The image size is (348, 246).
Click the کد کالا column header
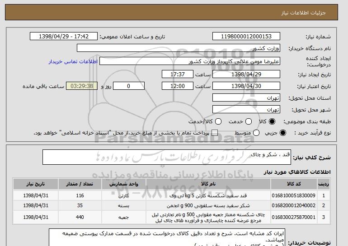[294, 184]
